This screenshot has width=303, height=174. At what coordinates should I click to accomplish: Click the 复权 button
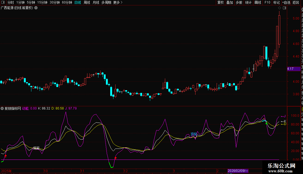(x=220, y=2)
